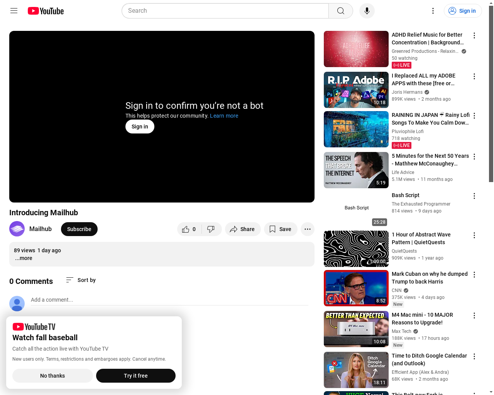Open Abstract Wave Pattern thumbnail
494x395 pixels.
point(356,249)
